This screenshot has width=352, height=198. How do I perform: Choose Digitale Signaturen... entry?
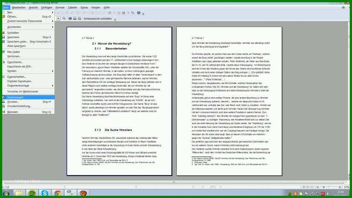[x=28, y=81]
